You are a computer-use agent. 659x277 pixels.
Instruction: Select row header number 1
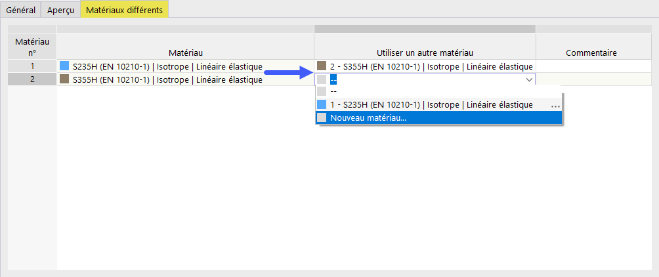tap(32, 66)
